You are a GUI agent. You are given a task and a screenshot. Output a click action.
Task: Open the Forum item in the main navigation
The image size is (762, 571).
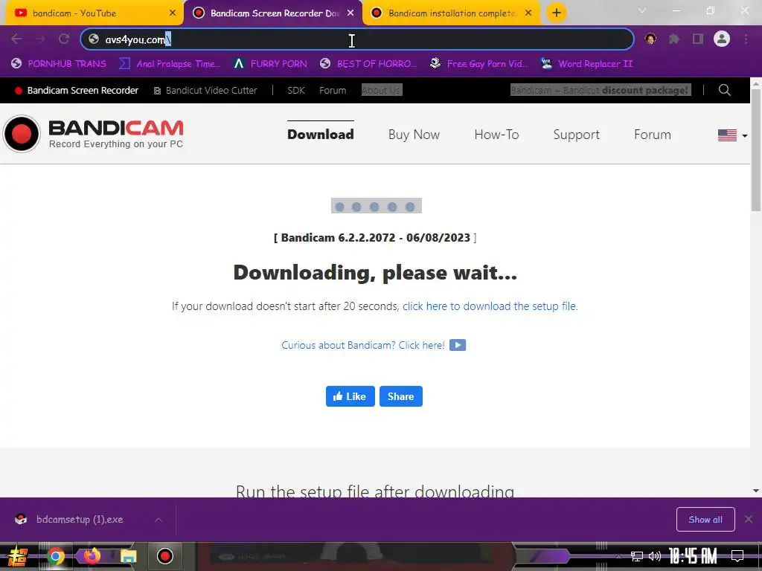click(652, 135)
